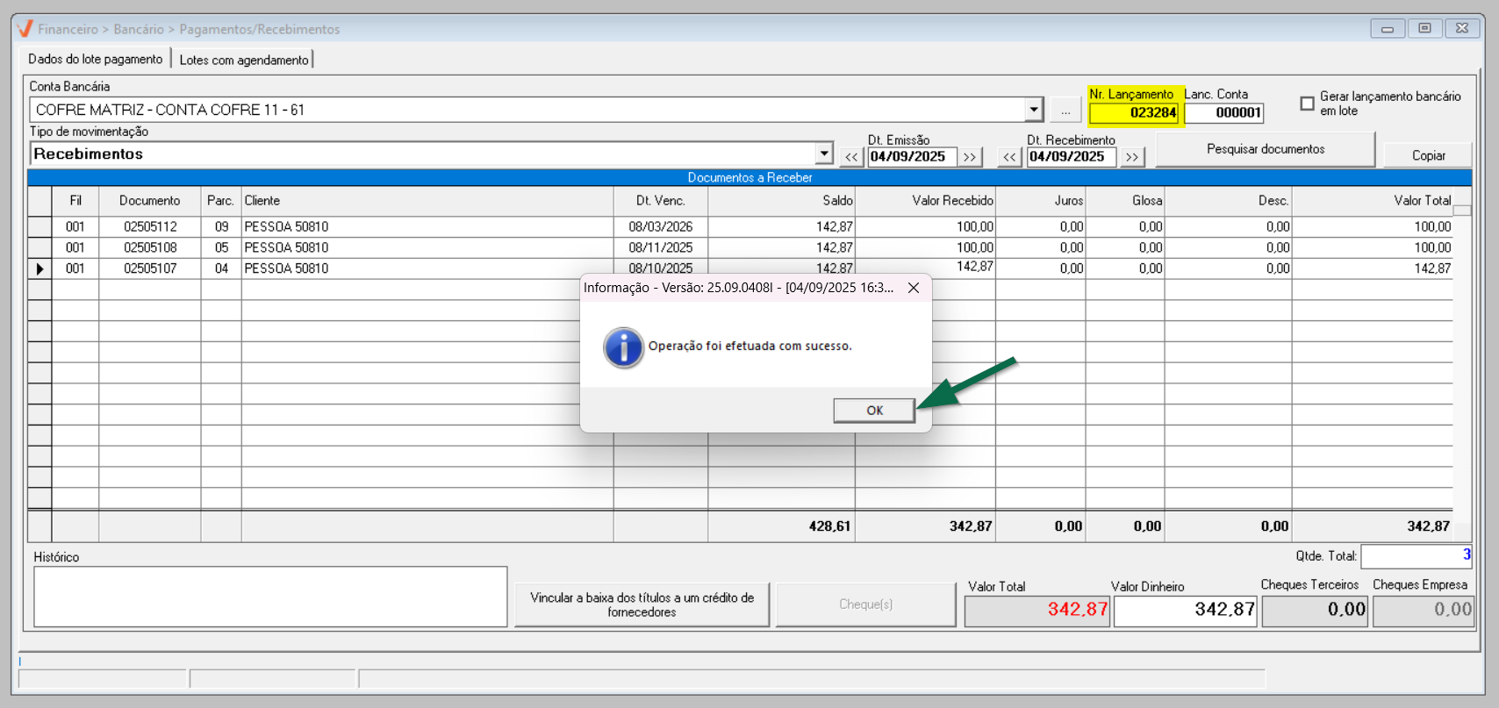
Task: Click the Histórico text area
Action: 270,597
